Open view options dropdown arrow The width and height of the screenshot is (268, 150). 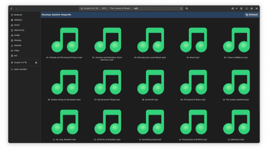click(x=236, y=8)
